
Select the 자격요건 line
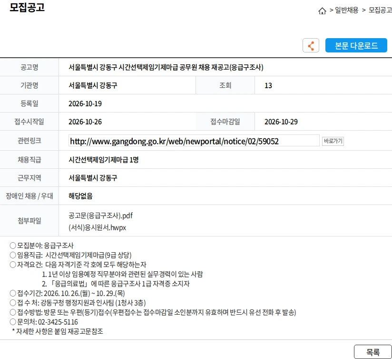tap(78, 265)
